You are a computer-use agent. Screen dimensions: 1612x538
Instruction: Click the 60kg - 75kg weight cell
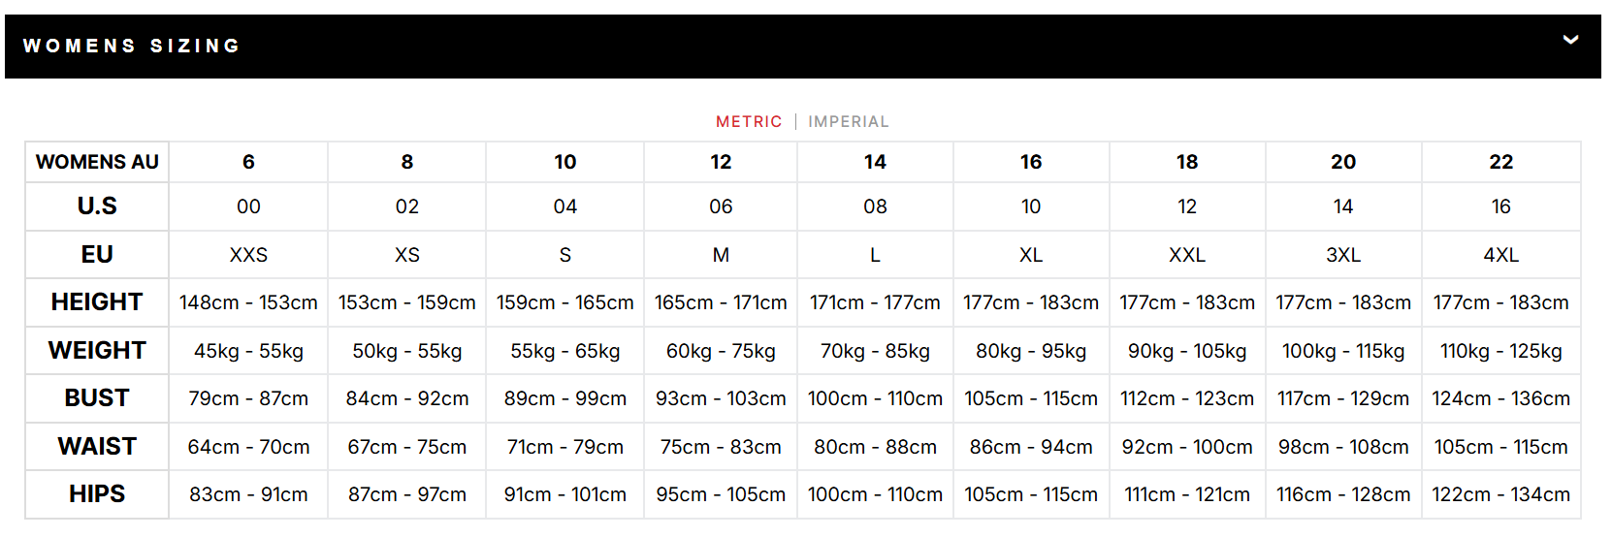[x=721, y=351]
